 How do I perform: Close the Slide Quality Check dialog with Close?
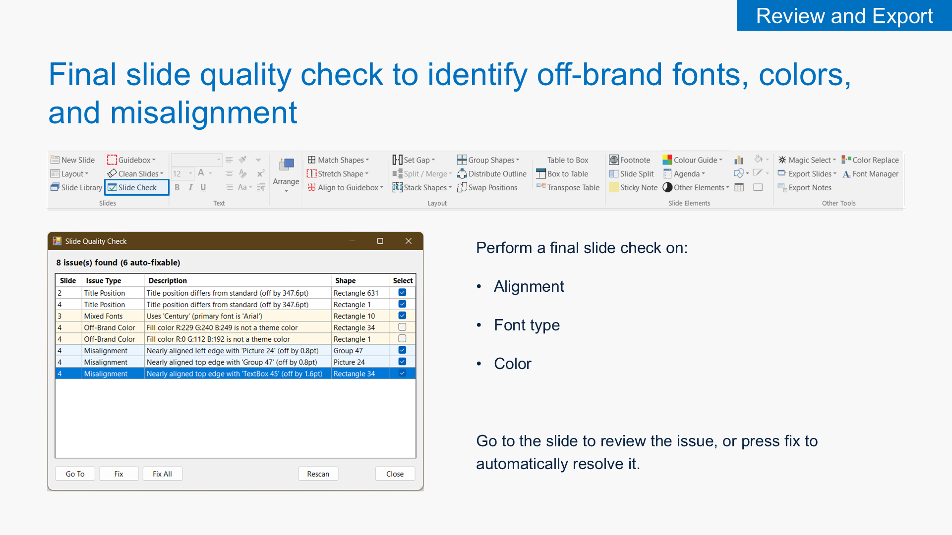[x=395, y=474]
